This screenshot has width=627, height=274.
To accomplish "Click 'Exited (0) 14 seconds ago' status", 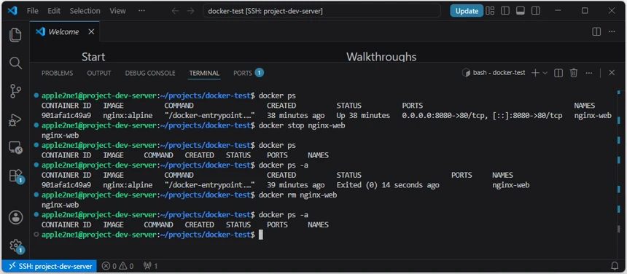I will tap(388, 185).
